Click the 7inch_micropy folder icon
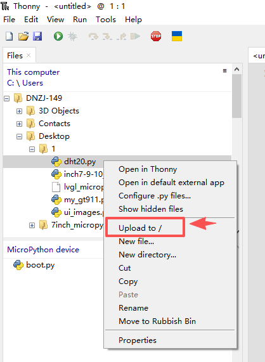 [x=43, y=225]
